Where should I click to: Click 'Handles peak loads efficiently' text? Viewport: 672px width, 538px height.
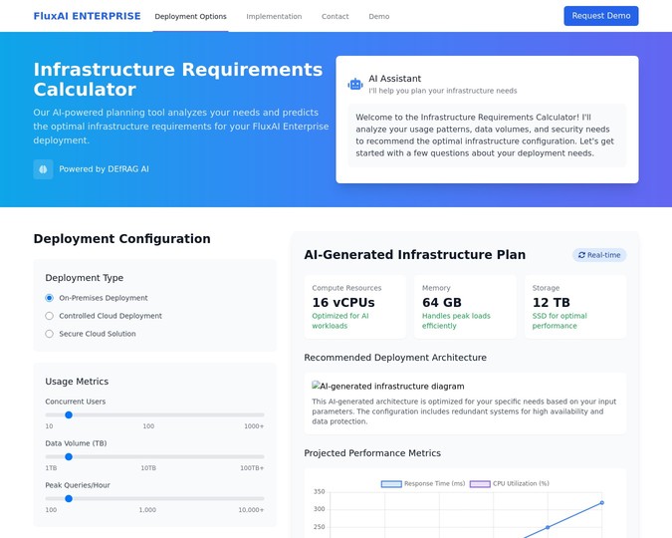pyautogui.click(x=456, y=321)
